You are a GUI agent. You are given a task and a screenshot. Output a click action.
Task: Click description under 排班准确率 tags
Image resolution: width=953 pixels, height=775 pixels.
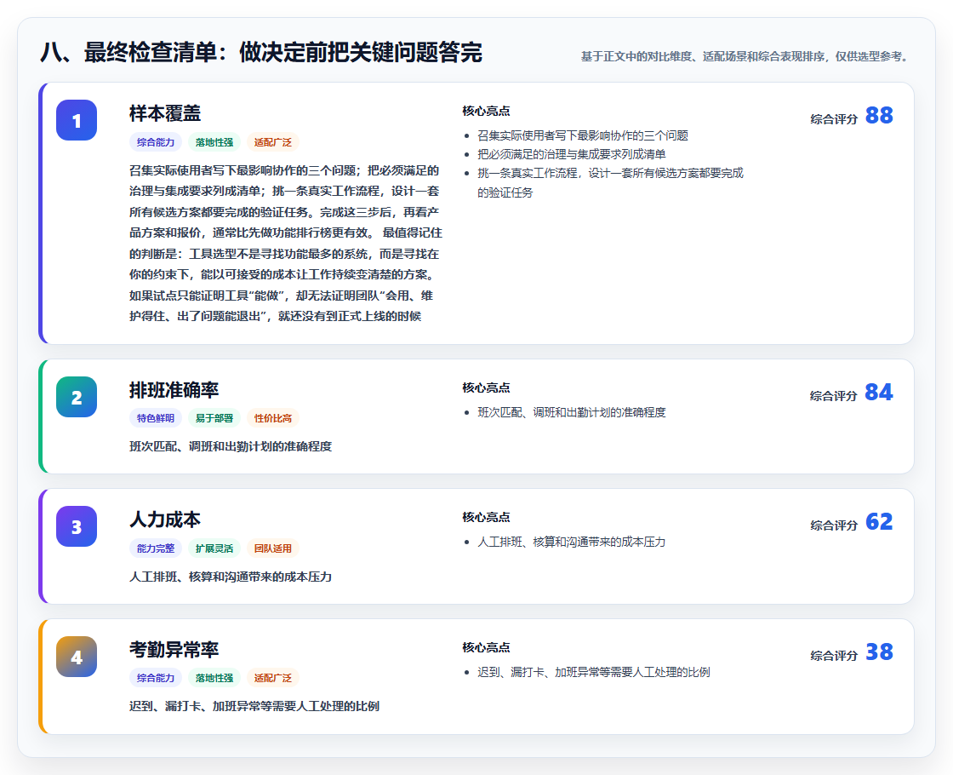pos(231,446)
